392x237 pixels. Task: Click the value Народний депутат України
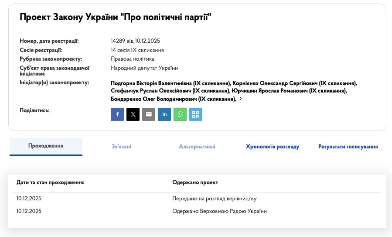pos(144,68)
